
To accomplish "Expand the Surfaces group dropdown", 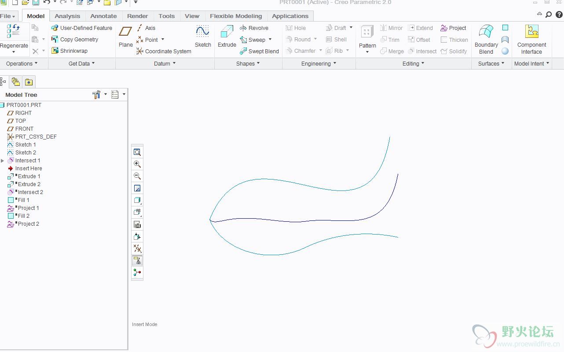I will point(492,63).
